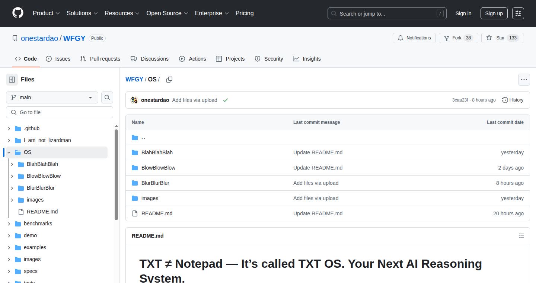Click the file tree vertical scrollbar
This screenshot has width=536, height=283.
[116, 175]
